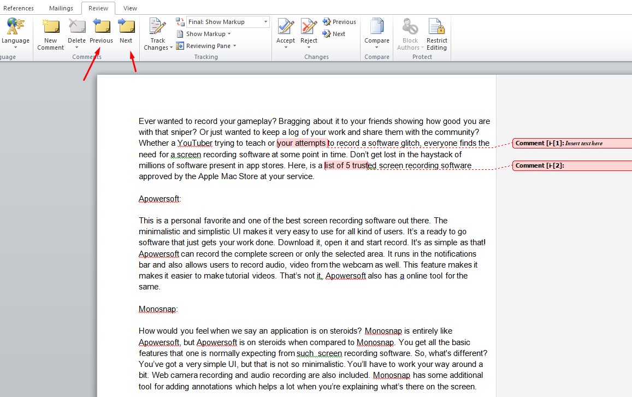Click the line starting 'How would you feel'
The width and height of the screenshot is (632, 397).
pos(296,331)
